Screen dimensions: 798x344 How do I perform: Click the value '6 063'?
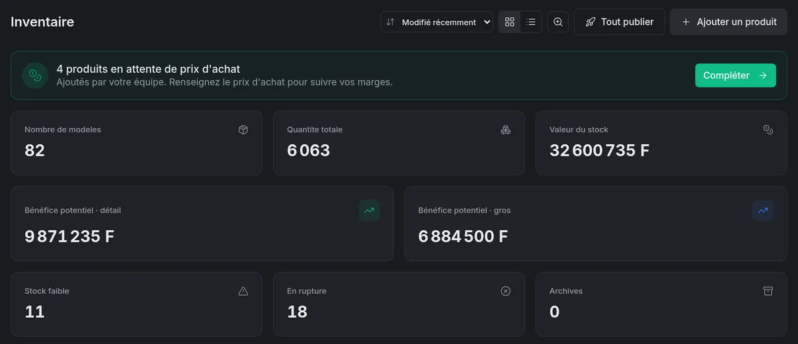[x=308, y=150]
